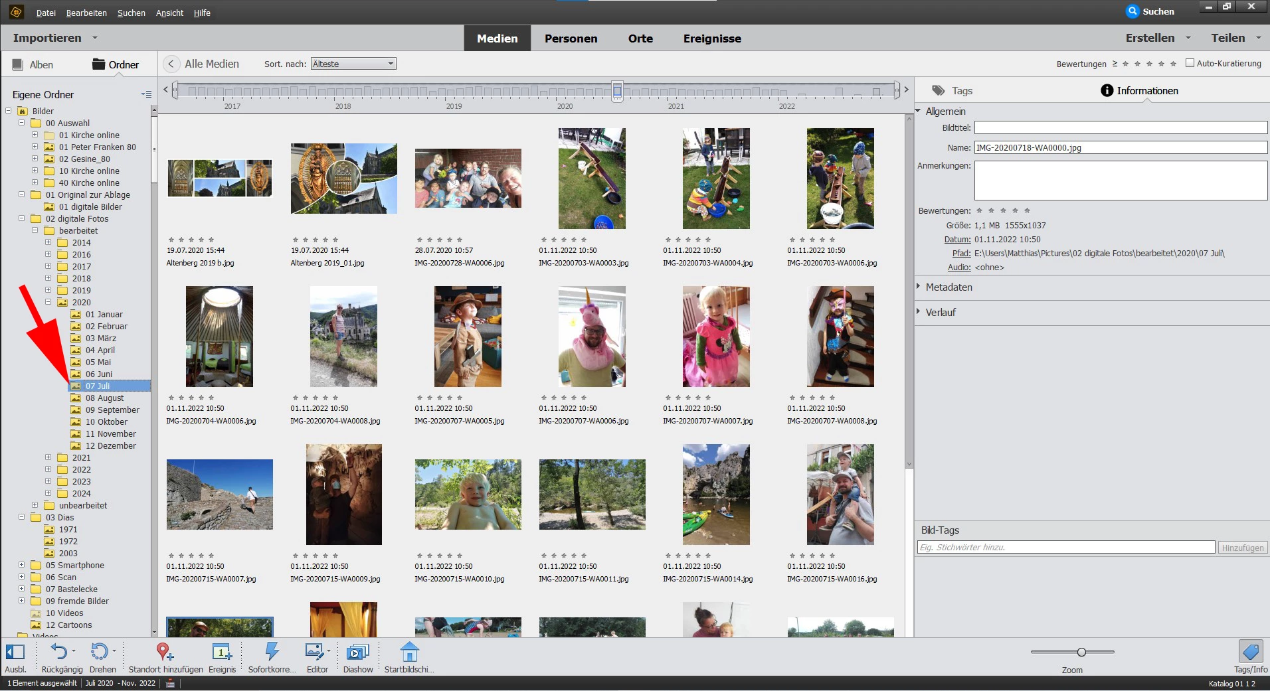Open the Drehen dropdown arrow
The height and width of the screenshot is (691, 1270).
[114, 651]
